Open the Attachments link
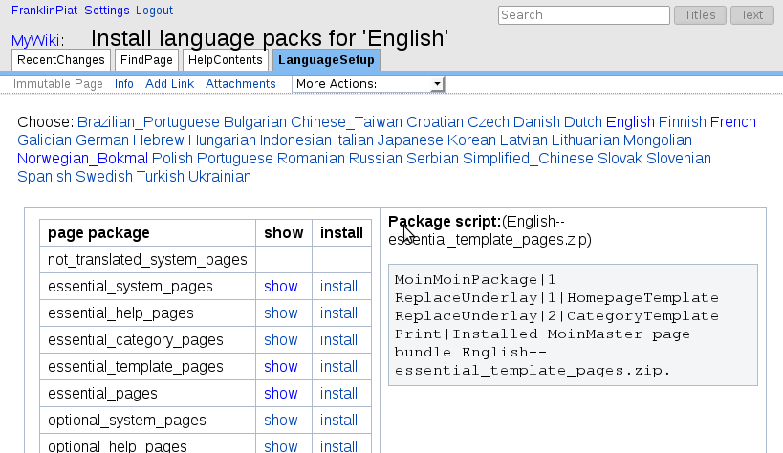This screenshot has height=453, width=783. tap(241, 84)
